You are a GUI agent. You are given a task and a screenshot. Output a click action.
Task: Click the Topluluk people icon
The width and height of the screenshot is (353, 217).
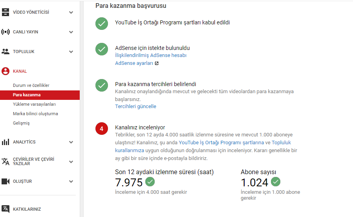pyautogui.click(x=5, y=51)
